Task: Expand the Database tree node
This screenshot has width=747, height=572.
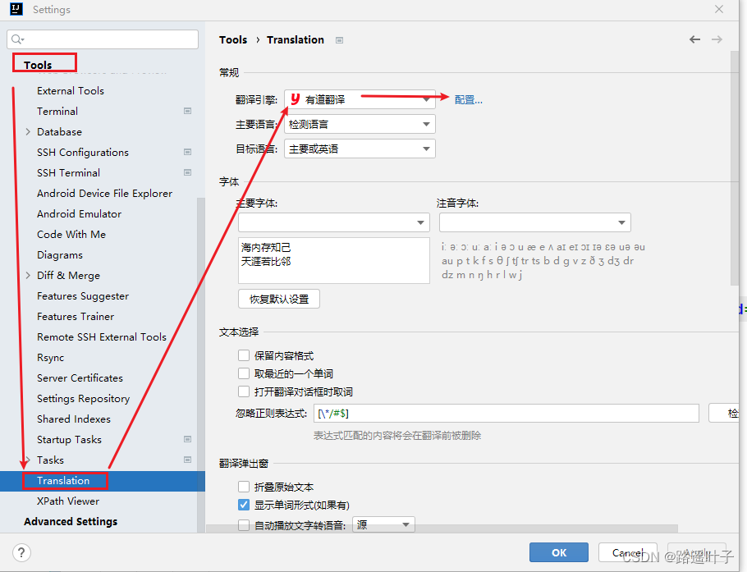Action: click(27, 131)
